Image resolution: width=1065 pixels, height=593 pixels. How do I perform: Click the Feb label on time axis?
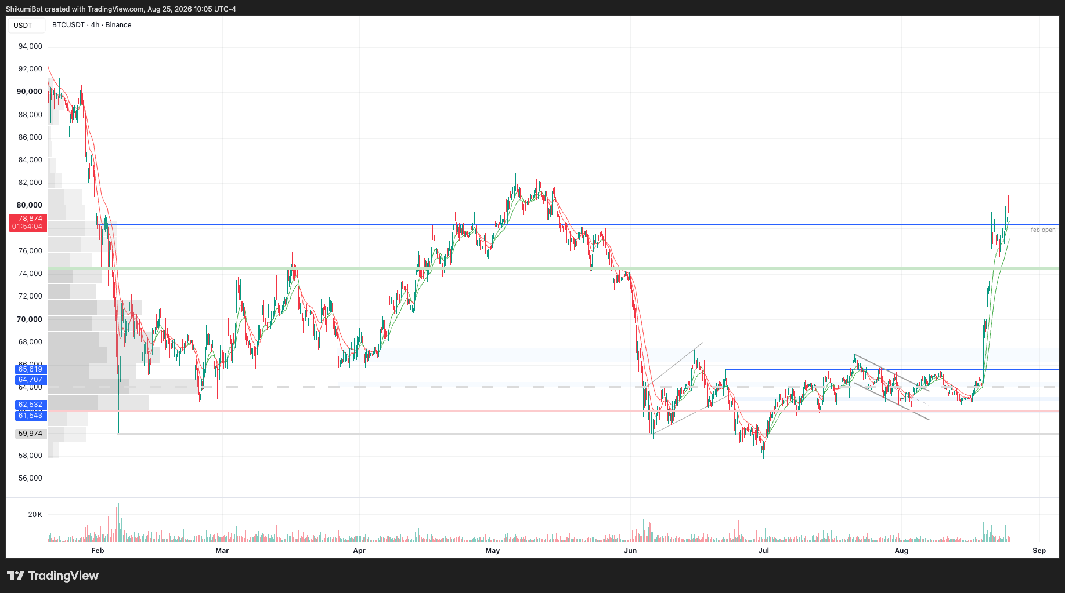[x=98, y=551]
